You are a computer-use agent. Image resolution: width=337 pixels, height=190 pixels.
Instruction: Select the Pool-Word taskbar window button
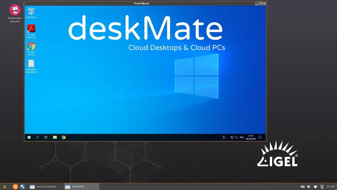(81, 187)
